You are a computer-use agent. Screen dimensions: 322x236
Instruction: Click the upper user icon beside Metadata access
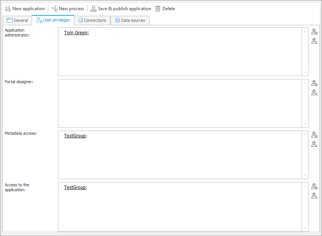point(314,135)
